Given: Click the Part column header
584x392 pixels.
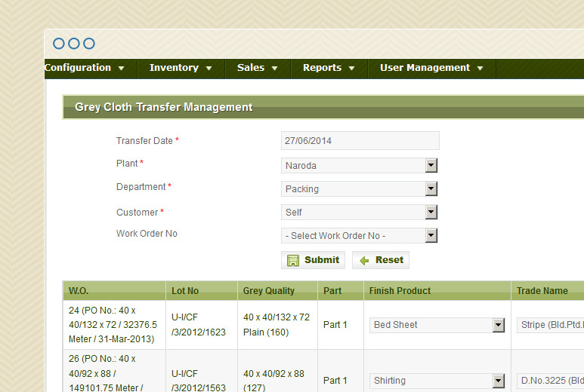Looking at the screenshot, I should coord(341,290).
